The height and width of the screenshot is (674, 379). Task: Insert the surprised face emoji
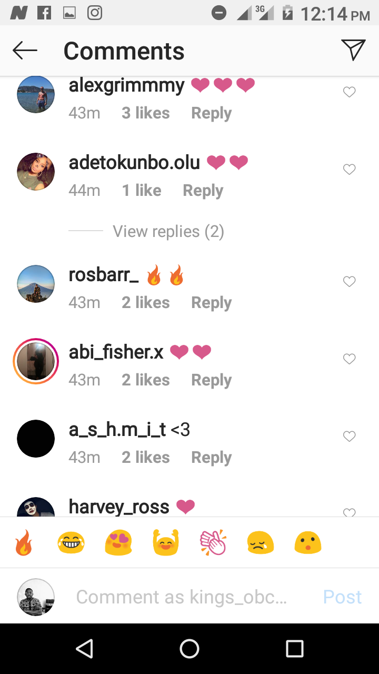pos(308,543)
